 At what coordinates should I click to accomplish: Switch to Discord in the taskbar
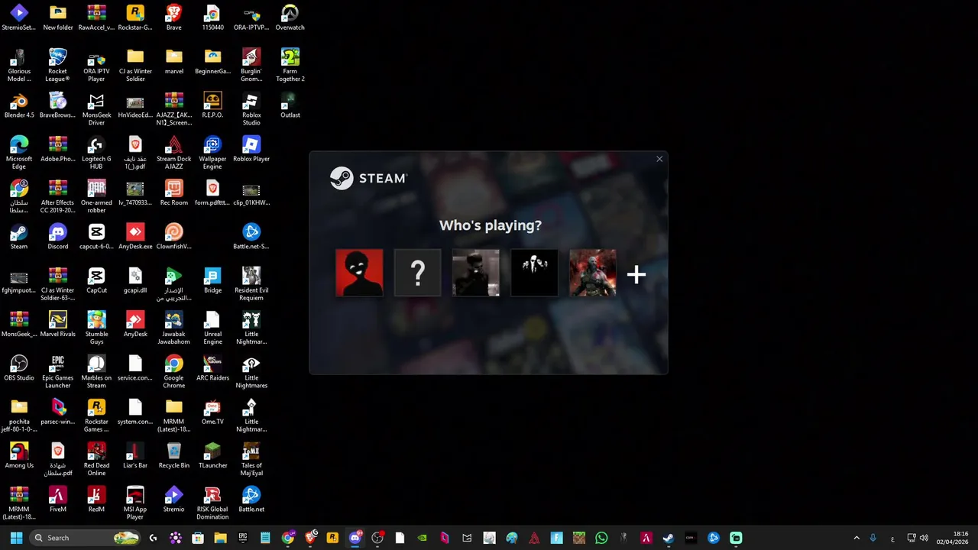[x=355, y=538]
